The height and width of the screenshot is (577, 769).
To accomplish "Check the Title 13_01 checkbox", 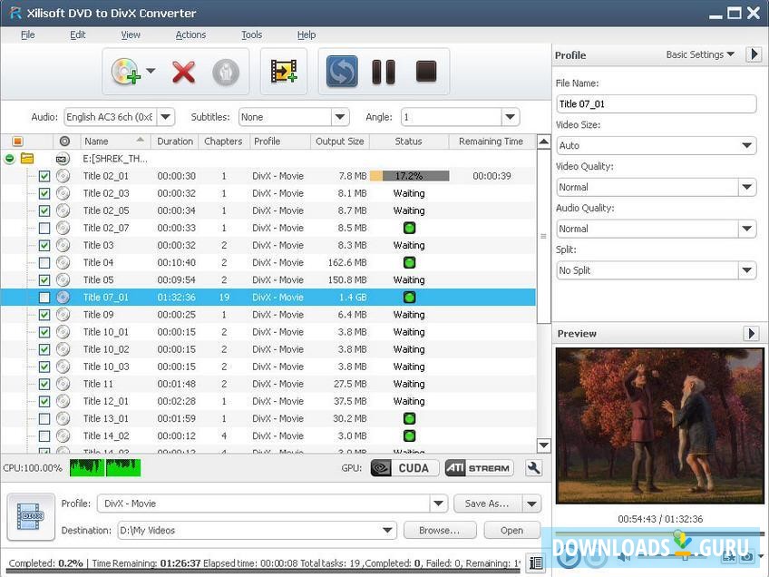I will [x=44, y=418].
